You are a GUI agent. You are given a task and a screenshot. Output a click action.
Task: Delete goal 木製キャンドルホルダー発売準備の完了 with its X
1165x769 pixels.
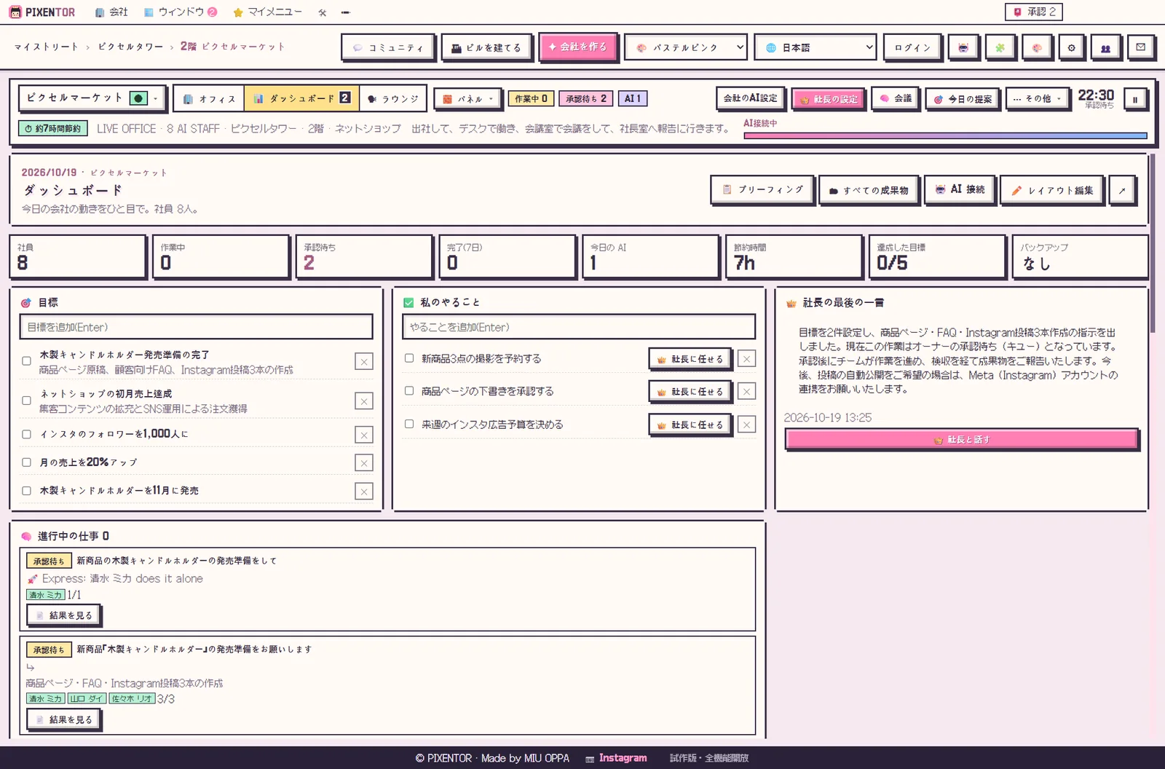click(364, 362)
